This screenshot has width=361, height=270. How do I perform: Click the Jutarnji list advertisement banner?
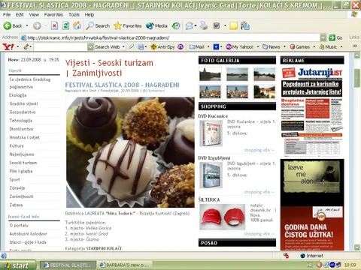click(312, 112)
